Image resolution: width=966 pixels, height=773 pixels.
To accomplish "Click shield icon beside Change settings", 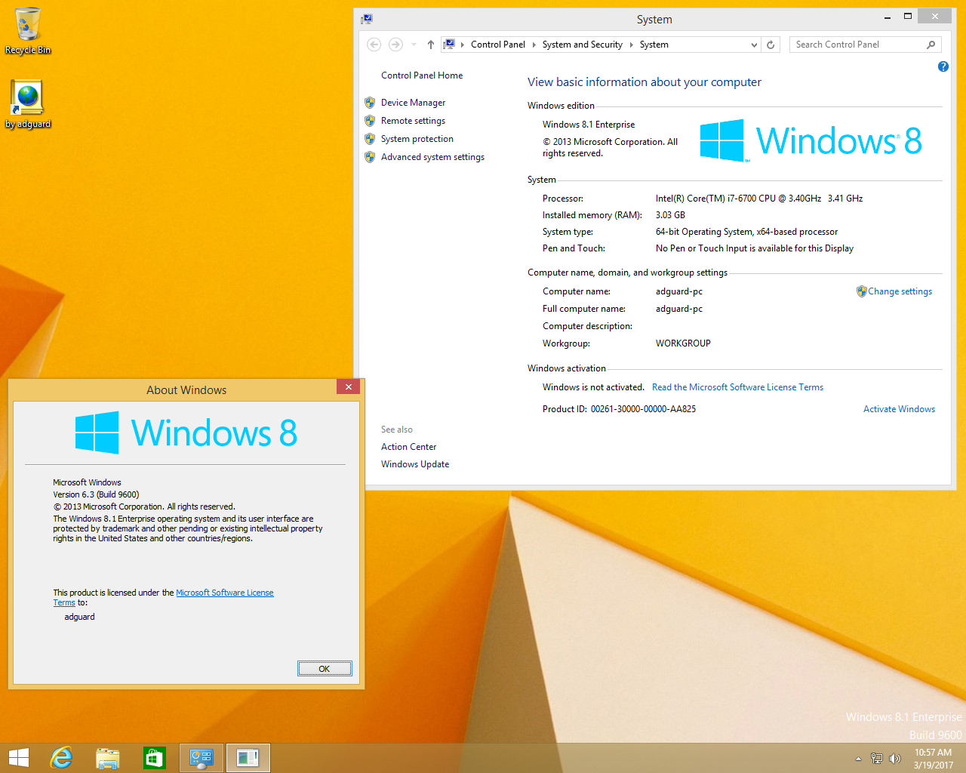I will click(x=862, y=291).
